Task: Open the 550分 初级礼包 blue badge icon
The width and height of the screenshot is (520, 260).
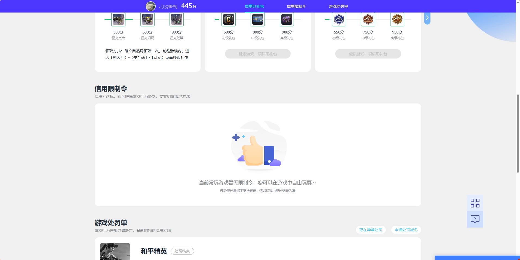Action: 339,19
